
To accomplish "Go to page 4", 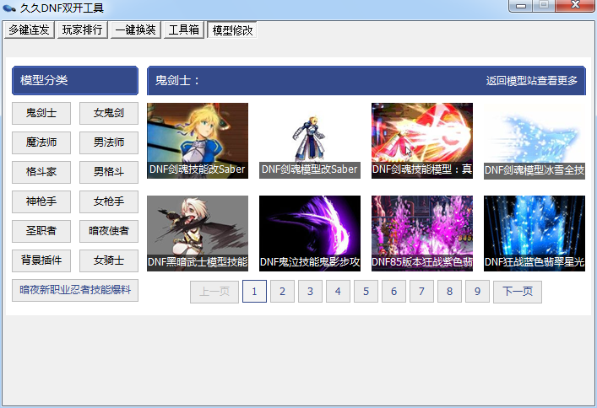I will (338, 292).
